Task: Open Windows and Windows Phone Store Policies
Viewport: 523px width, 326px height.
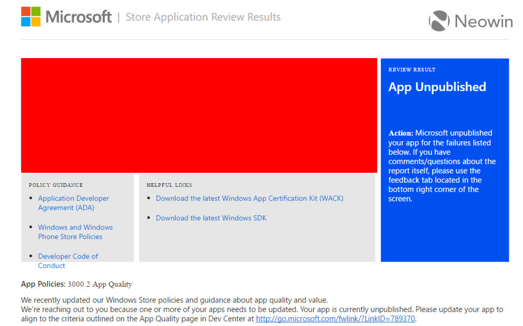Action: pyautogui.click(x=75, y=232)
